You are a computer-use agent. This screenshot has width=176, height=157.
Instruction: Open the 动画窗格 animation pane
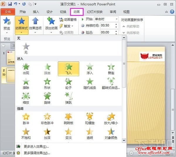point(68,20)
